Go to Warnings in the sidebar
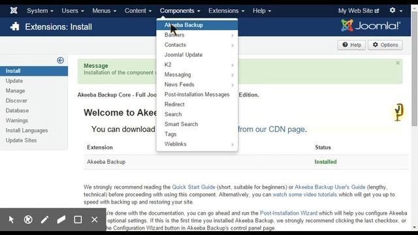Screen dimensions: 418x235 tap(34, 120)
